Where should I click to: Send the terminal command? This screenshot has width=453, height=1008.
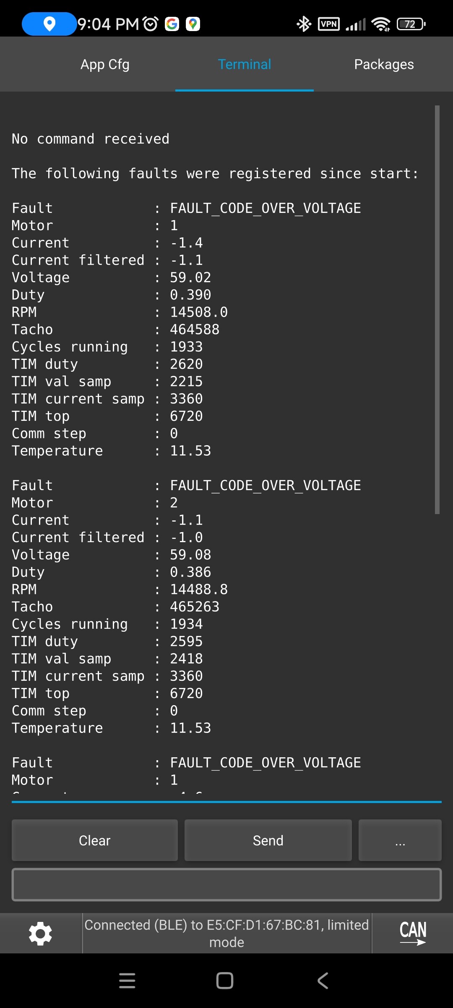(268, 840)
